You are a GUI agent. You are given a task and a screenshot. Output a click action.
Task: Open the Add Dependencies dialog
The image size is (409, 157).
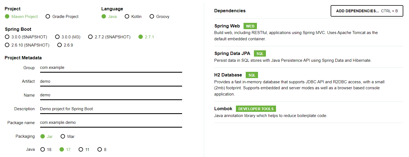(x=367, y=11)
